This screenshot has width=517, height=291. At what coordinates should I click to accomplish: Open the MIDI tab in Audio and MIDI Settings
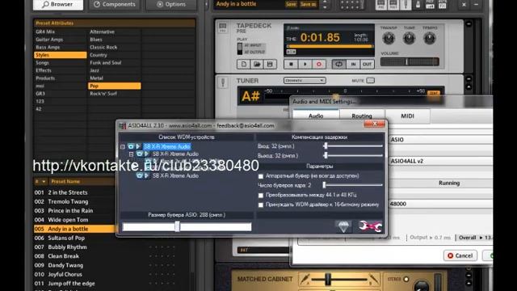(407, 116)
